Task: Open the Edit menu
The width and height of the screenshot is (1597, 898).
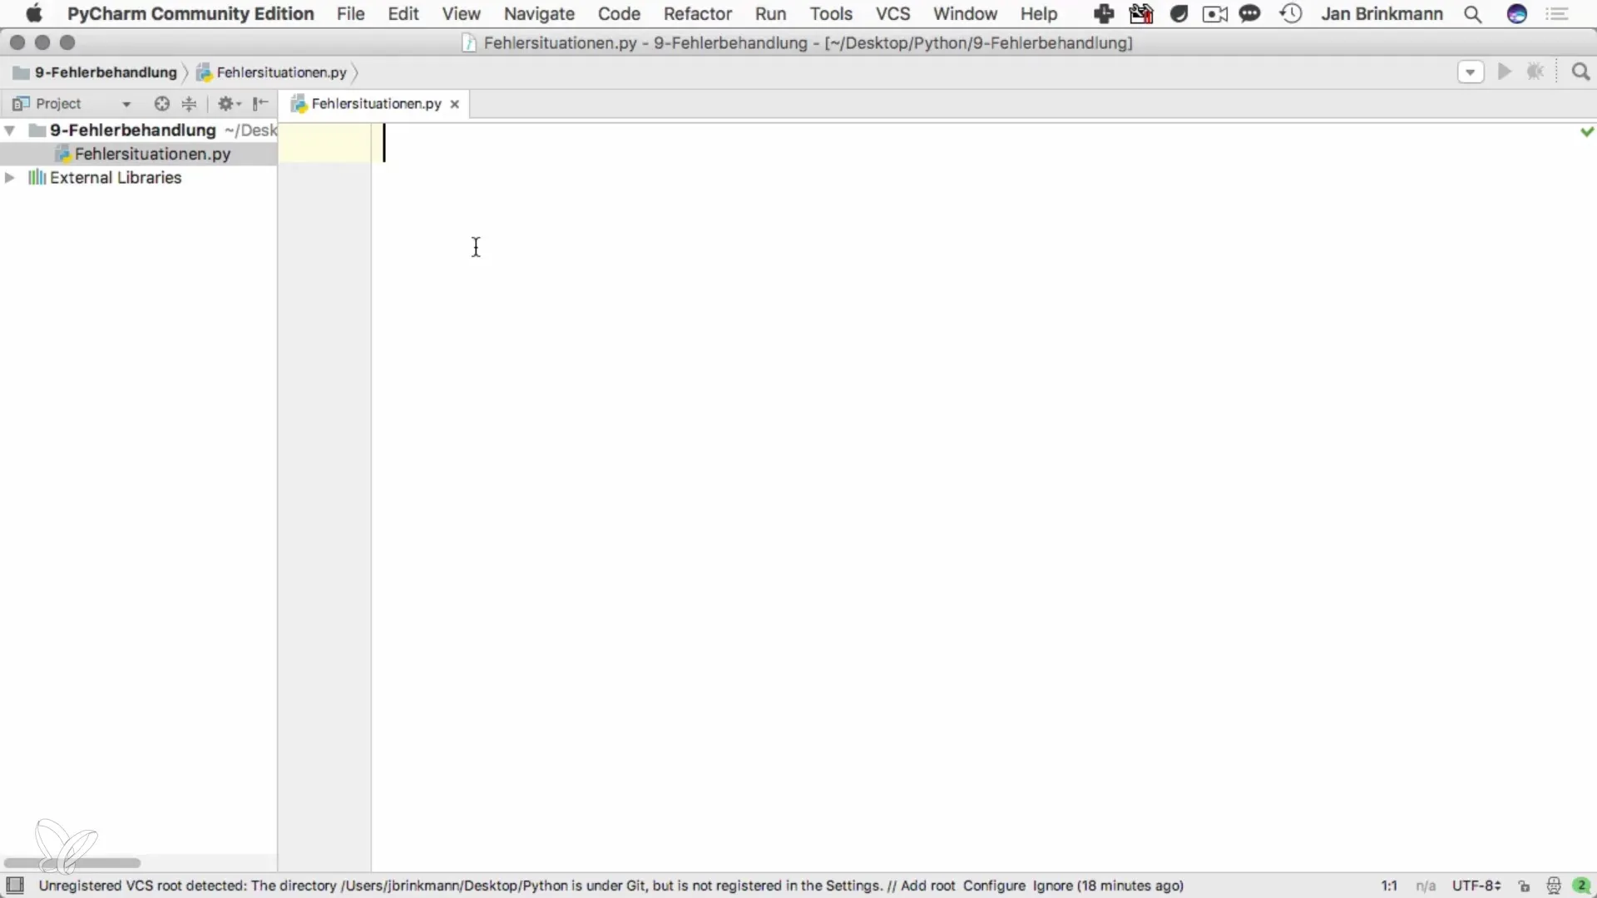Action: [403, 14]
